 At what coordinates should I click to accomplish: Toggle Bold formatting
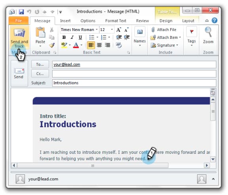tap(64, 37)
